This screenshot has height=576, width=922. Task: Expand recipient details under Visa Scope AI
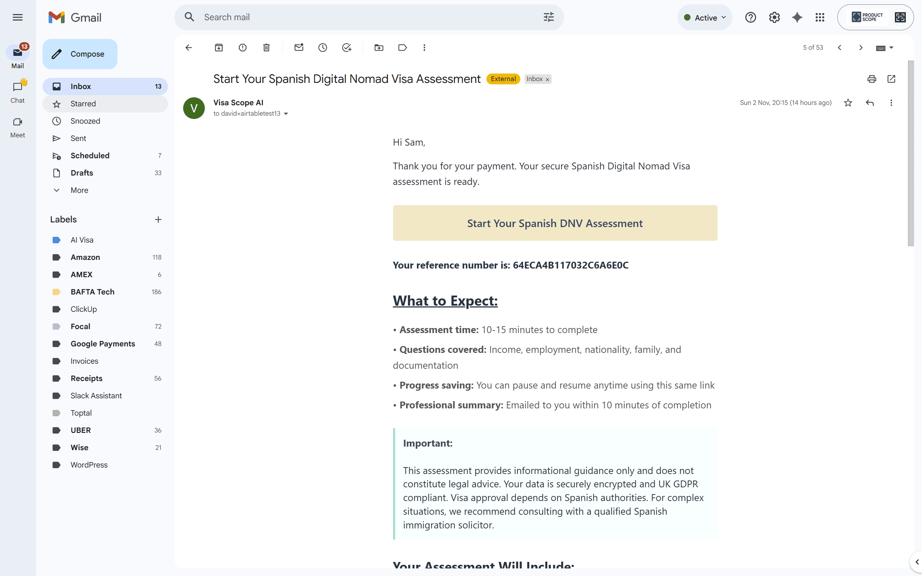pyautogui.click(x=286, y=114)
